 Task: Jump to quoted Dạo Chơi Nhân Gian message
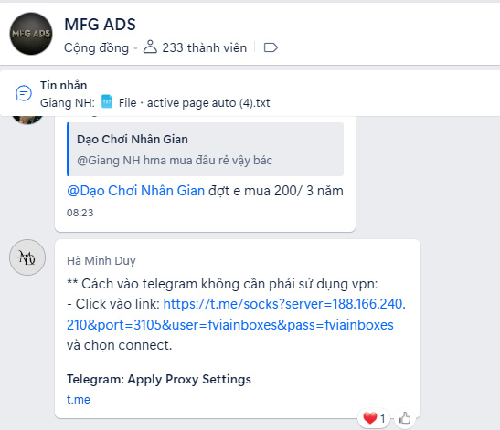tap(205, 150)
